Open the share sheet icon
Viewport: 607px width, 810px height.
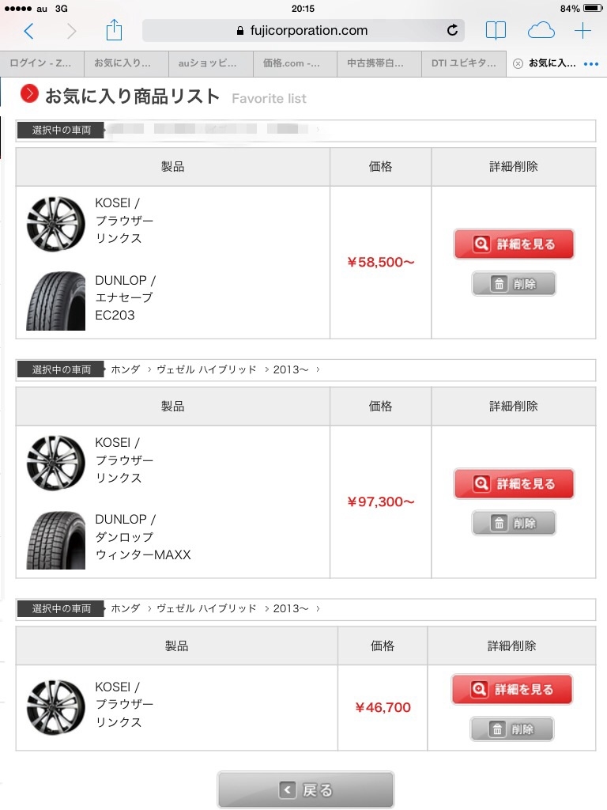[115, 31]
